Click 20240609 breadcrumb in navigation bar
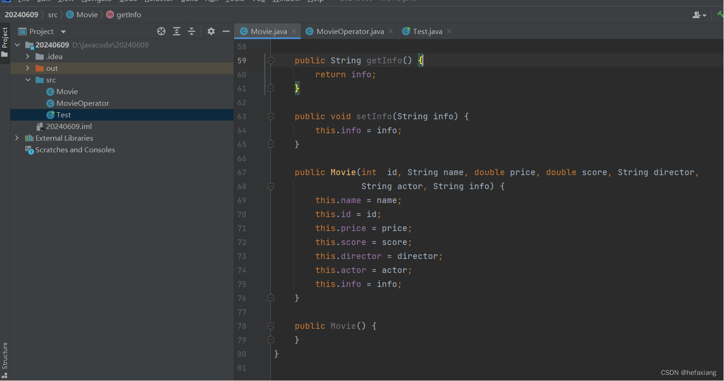724x381 pixels. tap(21, 14)
